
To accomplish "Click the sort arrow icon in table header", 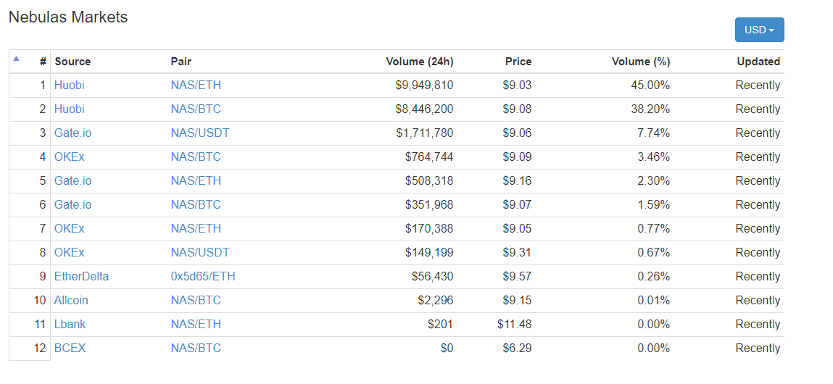I will click(16, 59).
